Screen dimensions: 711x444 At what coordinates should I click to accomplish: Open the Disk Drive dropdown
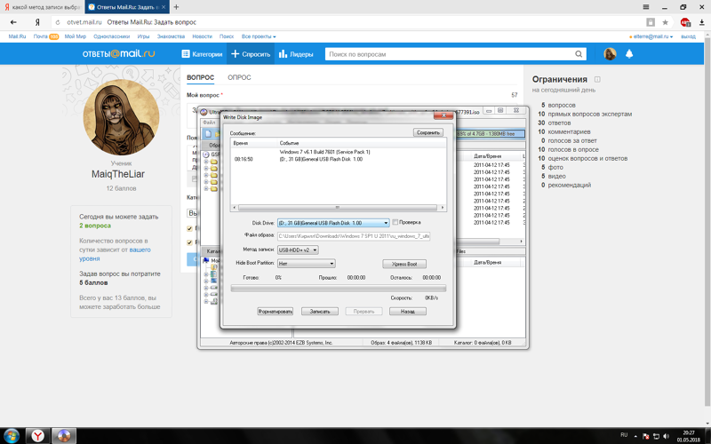(333, 223)
